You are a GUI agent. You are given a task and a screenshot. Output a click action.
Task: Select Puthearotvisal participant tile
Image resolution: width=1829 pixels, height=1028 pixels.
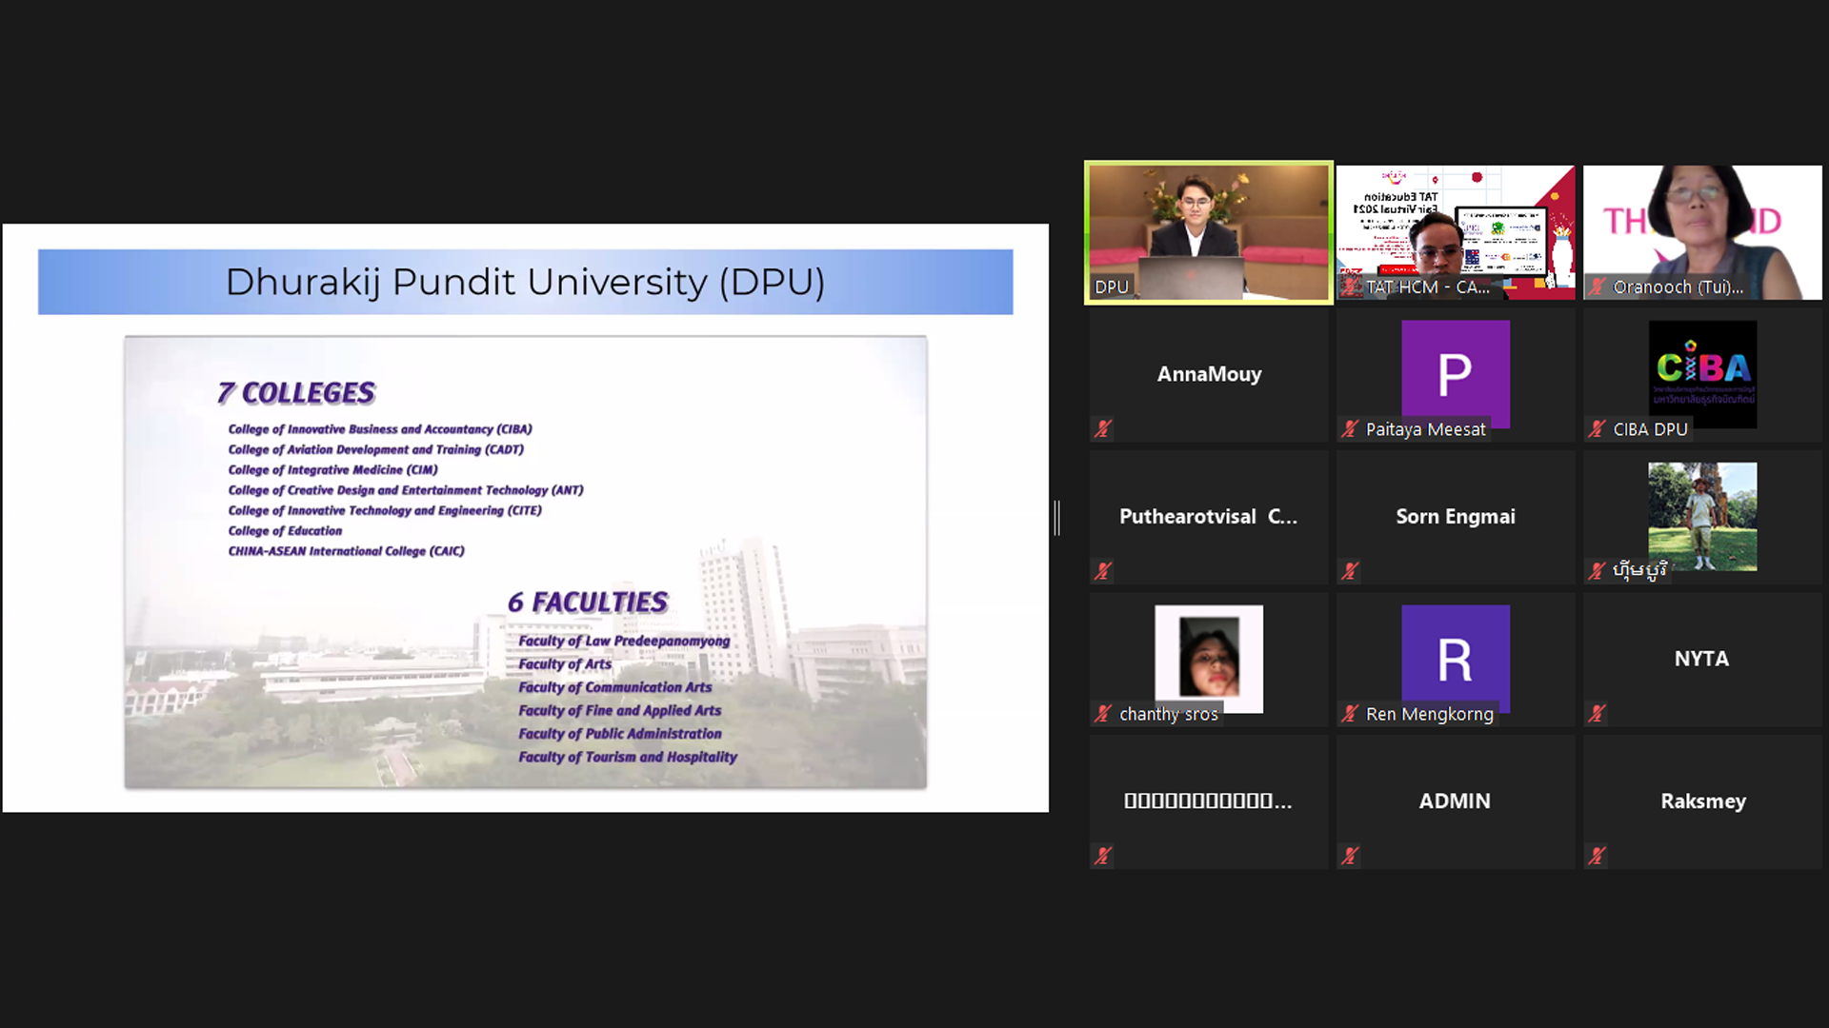1208,517
